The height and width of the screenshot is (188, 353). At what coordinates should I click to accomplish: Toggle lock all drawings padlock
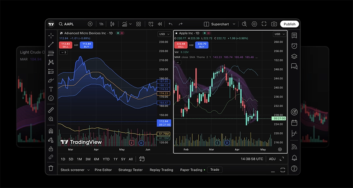click(51, 149)
